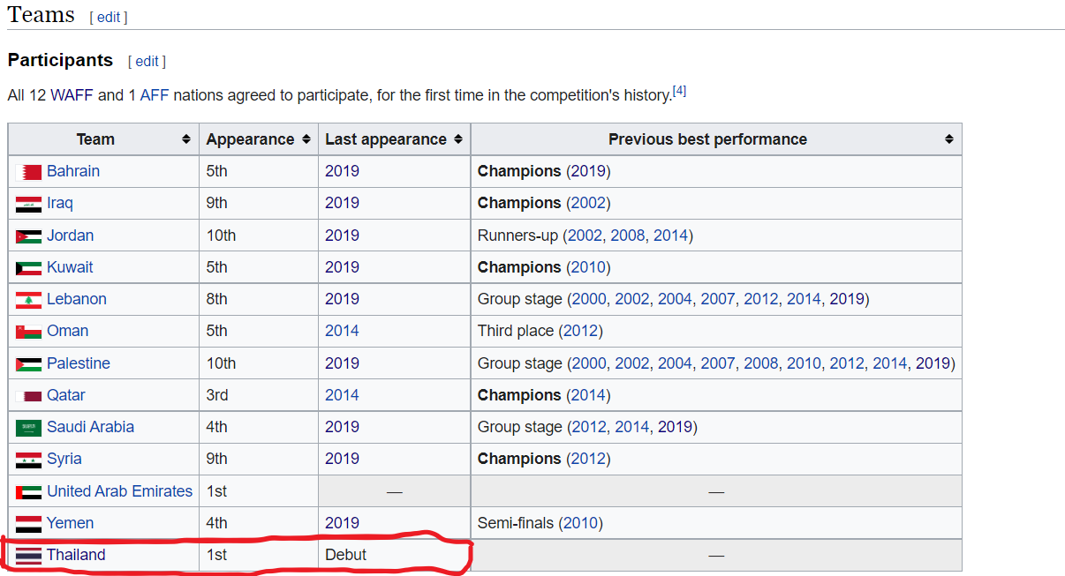Open Oman's Third place 2012 link

point(580,331)
